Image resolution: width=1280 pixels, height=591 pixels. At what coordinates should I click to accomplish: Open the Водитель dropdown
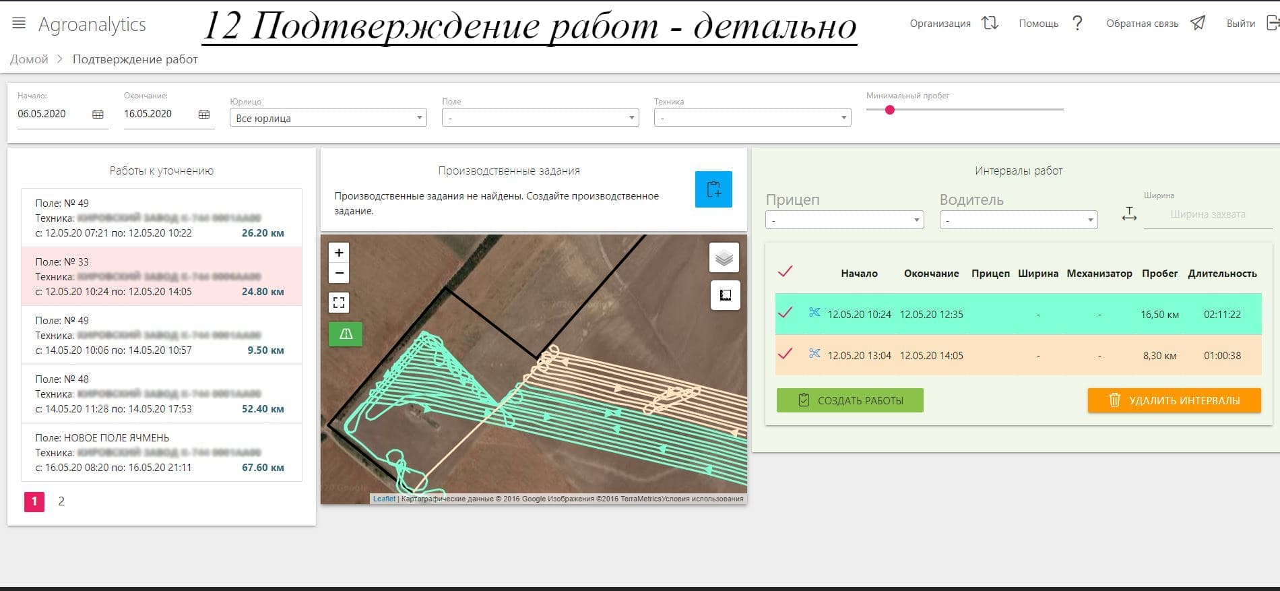click(x=1018, y=220)
